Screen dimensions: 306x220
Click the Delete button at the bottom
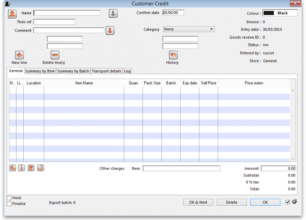(x=232, y=202)
